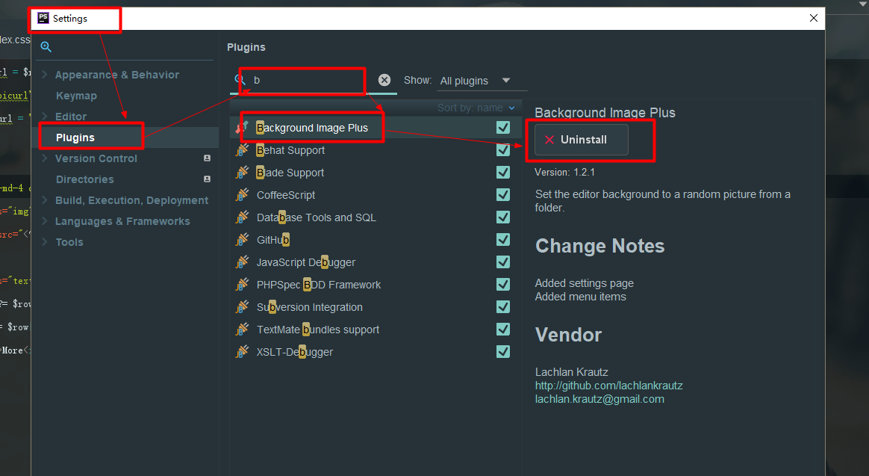Screen dimensions: 869x476
Task: Click the Blade Support plugin icon
Action: coord(242,173)
